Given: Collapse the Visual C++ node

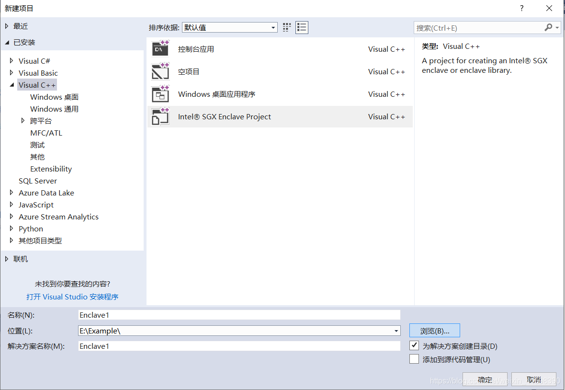Looking at the screenshot, I should [x=12, y=85].
